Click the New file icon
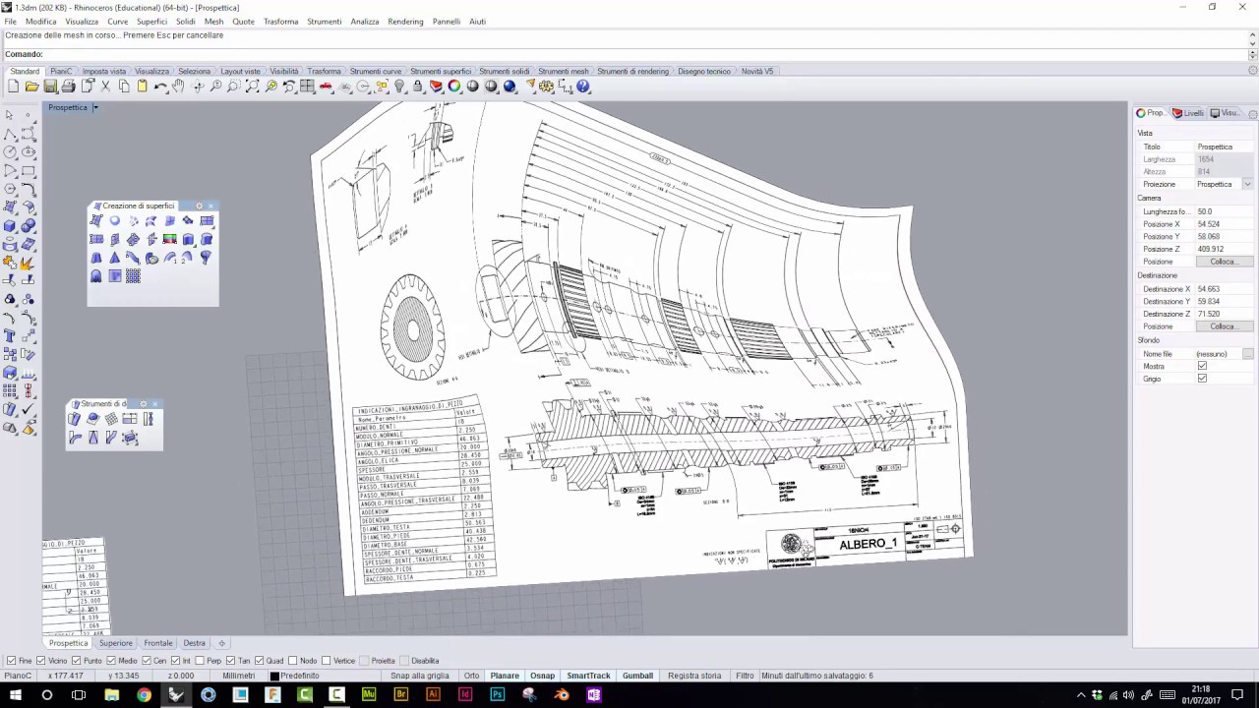Image resolution: width=1259 pixels, height=708 pixels. click(13, 87)
